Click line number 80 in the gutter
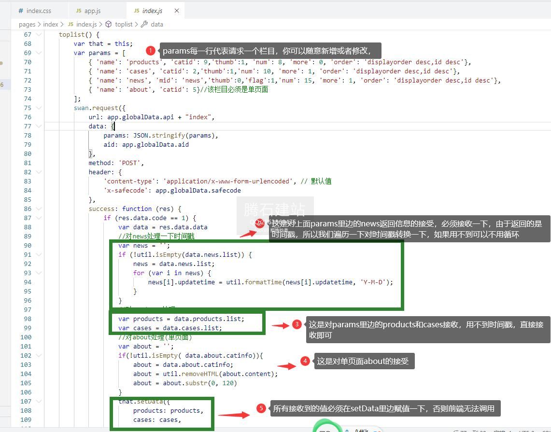The image size is (551, 432). [28, 153]
